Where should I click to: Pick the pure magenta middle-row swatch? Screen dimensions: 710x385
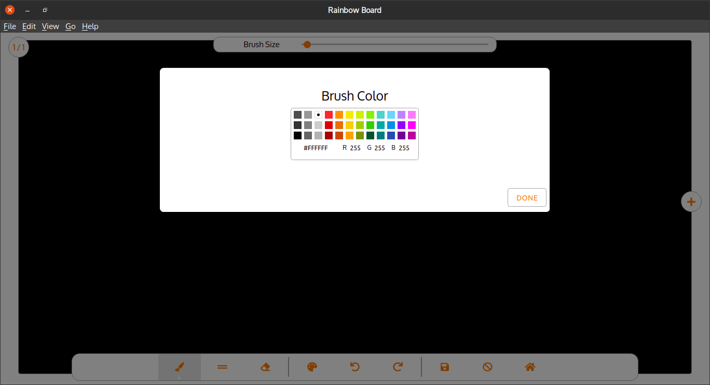click(412, 125)
